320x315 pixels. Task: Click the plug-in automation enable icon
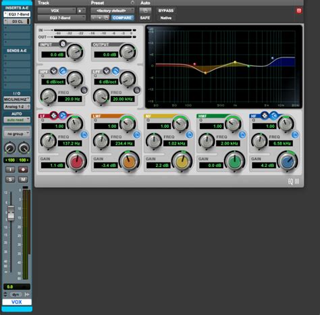[145, 10]
